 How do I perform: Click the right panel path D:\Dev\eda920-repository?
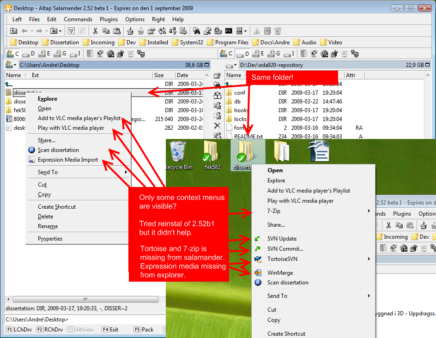272,65
